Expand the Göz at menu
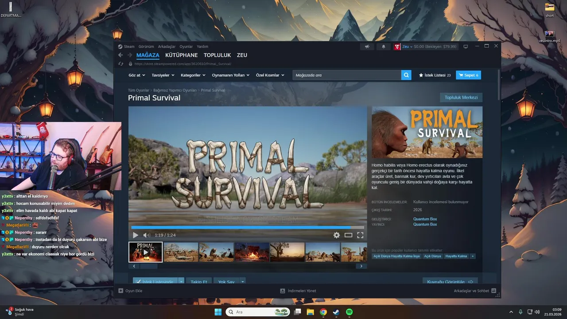The width and height of the screenshot is (567, 319). [137, 75]
